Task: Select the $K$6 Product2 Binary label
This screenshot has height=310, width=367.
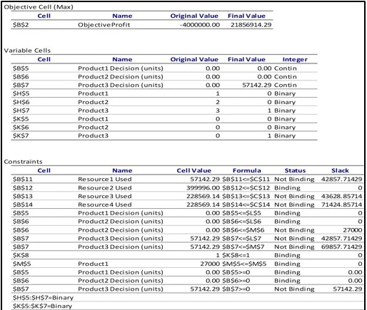Action: click(285, 128)
